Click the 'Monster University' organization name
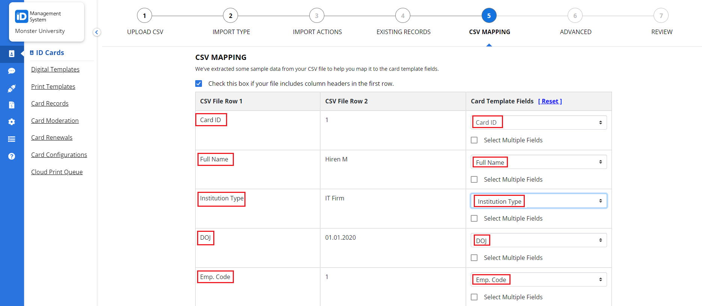This screenshot has width=702, height=306. [x=40, y=31]
